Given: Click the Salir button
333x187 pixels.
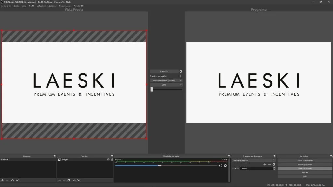Looking at the screenshot, I should click(305, 176).
